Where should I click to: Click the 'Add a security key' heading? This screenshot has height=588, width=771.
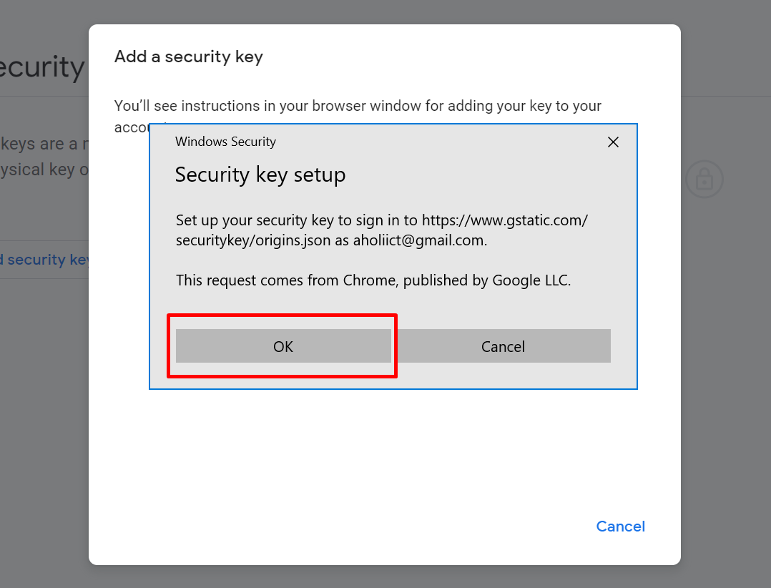(x=189, y=57)
